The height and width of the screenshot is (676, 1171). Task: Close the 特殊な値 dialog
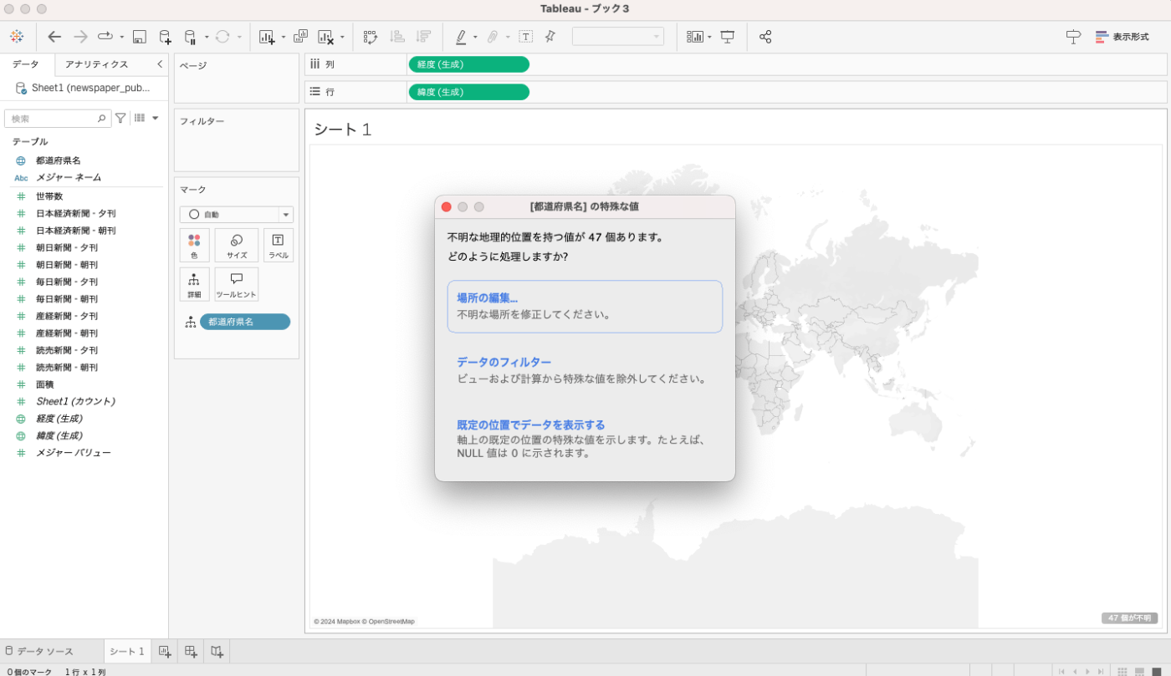tap(446, 206)
